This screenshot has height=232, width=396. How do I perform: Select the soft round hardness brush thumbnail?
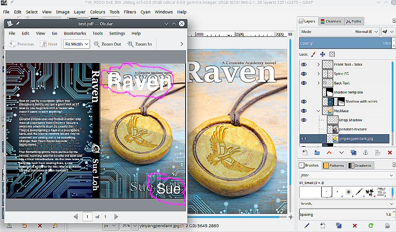(x=348, y=192)
